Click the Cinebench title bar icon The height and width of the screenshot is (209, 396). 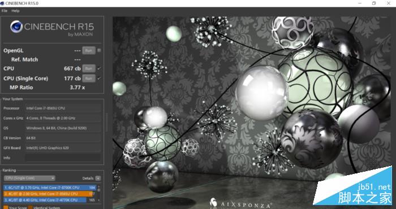(x=2, y=3)
